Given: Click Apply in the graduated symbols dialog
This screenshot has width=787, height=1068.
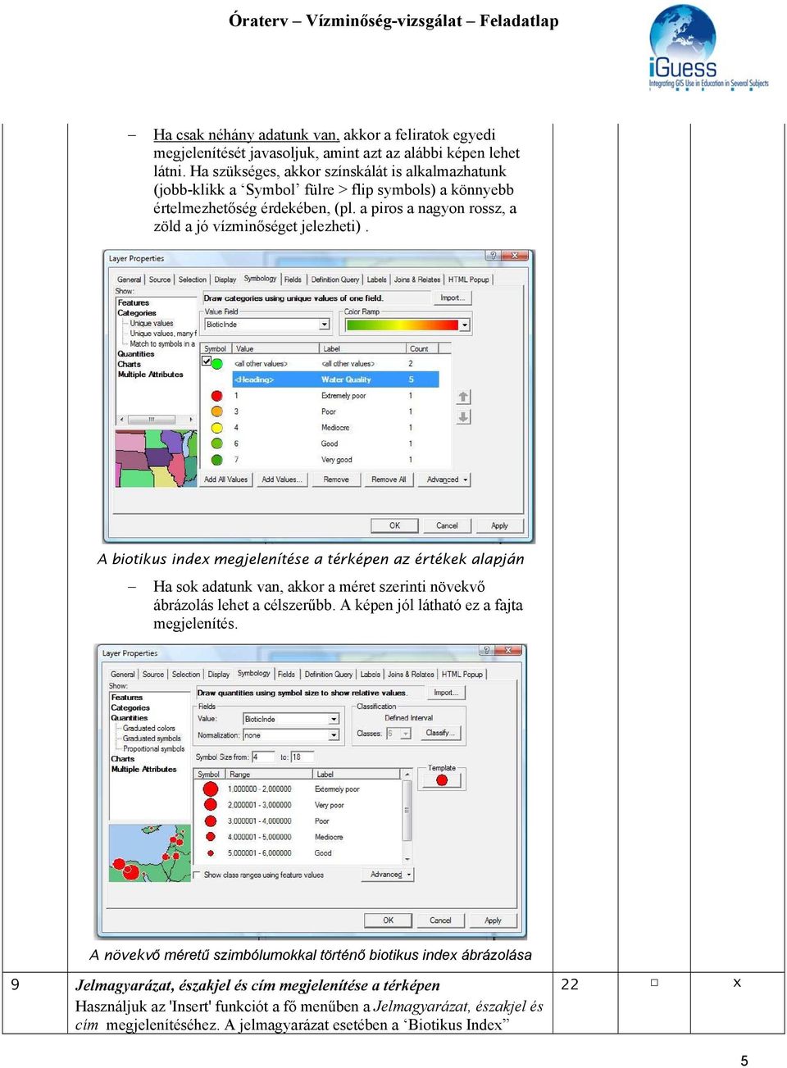Looking at the screenshot, I should [493, 920].
